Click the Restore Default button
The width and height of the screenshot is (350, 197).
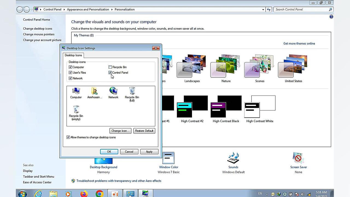tap(144, 131)
